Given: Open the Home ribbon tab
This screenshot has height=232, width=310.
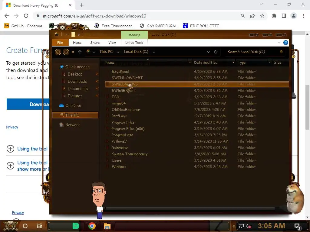Looking at the screenshot, I should click(x=77, y=43).
